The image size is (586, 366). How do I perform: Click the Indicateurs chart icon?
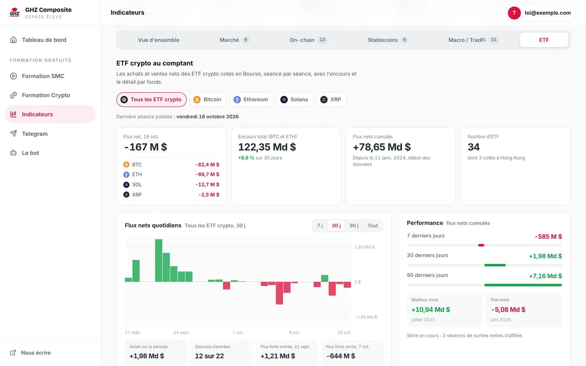coord(13,114)
